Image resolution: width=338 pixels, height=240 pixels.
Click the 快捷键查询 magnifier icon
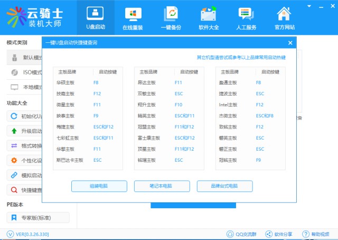pos(14,190)
